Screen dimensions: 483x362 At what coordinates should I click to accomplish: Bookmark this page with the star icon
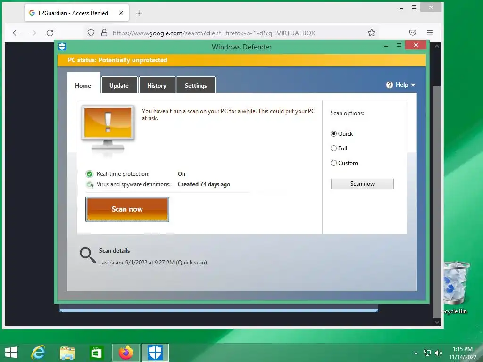[x=372, y=33]
